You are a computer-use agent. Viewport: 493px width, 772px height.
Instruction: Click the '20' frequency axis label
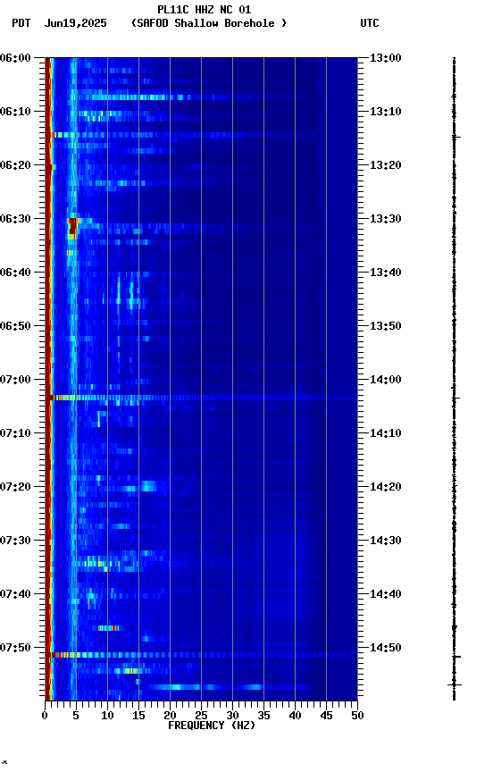click(170, 716)
